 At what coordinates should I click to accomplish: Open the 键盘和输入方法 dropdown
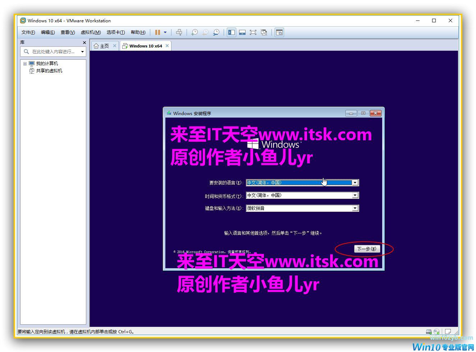[355, 208]
